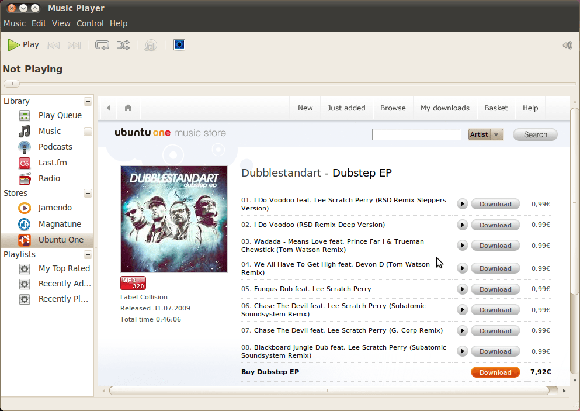Download track 03 Wadada
This screenshot has width=580, height=411.
point(495,246)
